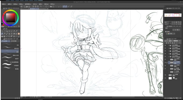Click the Undo arrow in command bar
Image resolution: width=183 pixels, height=100 pixels.
click(41, 6)
